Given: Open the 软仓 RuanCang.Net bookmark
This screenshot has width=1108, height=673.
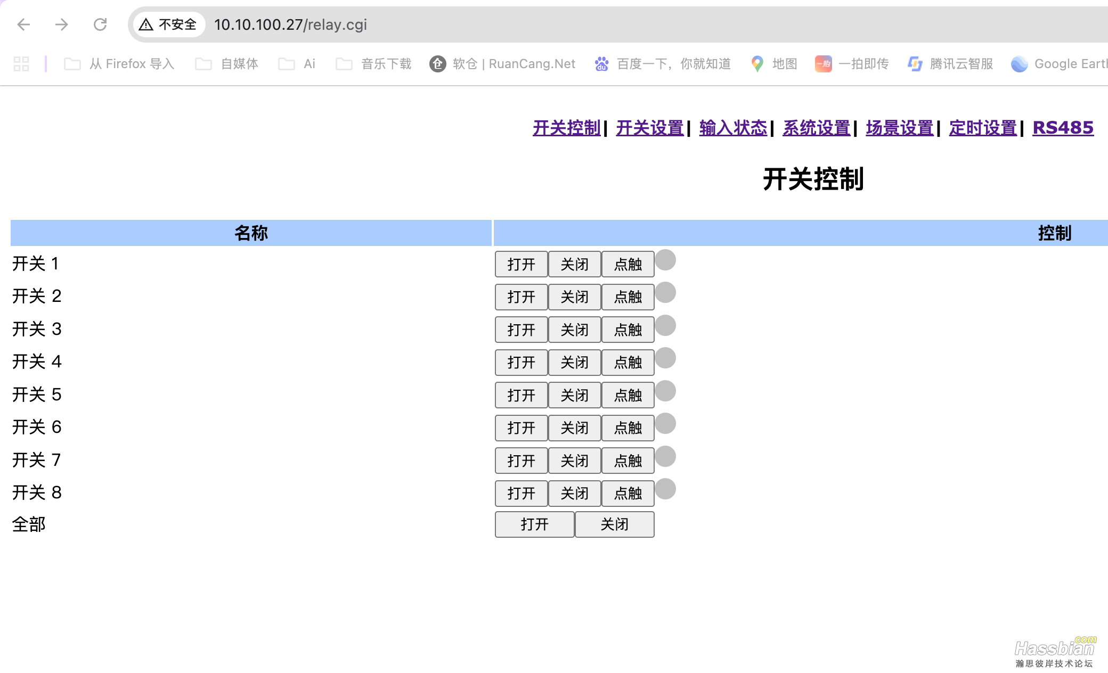Looking at the screenshot, I should tap(501, 63).
